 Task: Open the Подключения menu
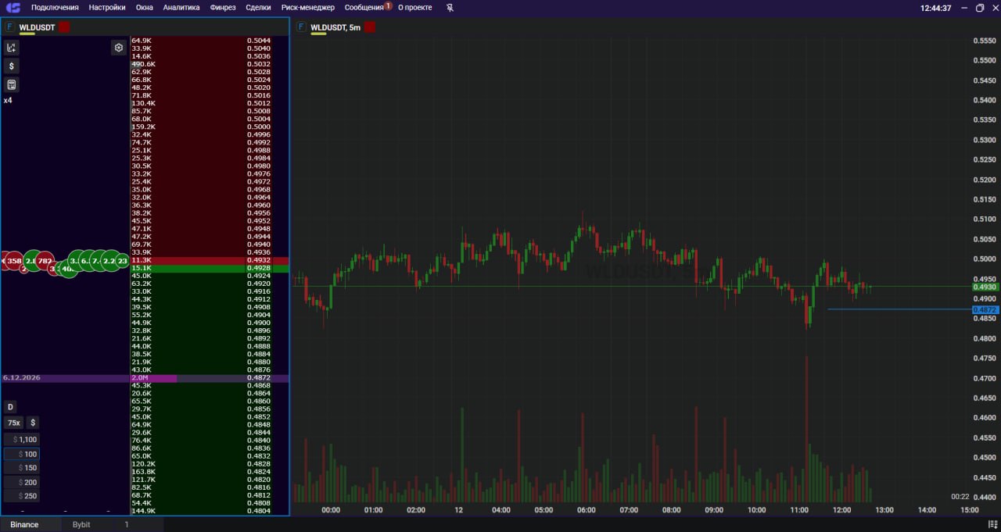[x=55, y=7]
